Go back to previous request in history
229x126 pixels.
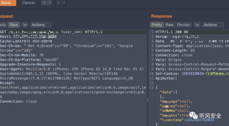point(44,3)
